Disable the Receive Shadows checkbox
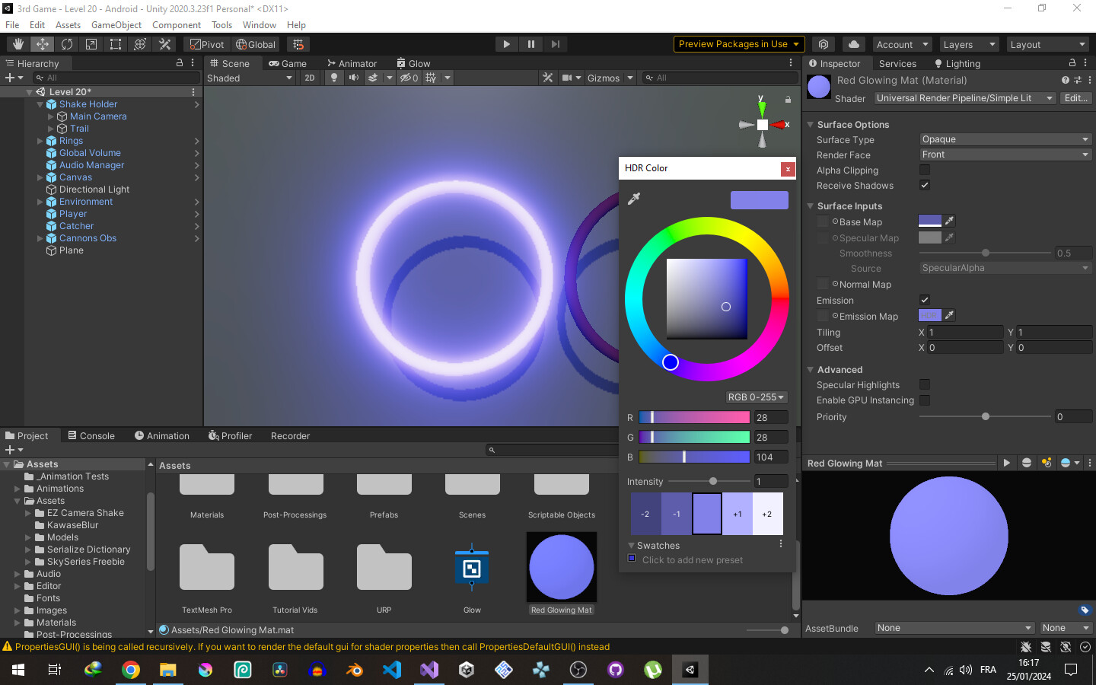The image size is (1096, 685). (x=924, y=185)
